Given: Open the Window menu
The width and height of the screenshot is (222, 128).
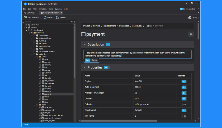Looking at the screenshot, I should [58, 9].
